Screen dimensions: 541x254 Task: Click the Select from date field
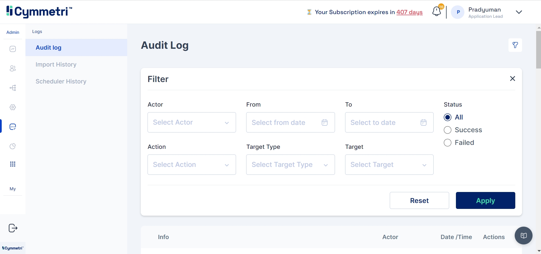pyautogui.click(x=290, y=122)
